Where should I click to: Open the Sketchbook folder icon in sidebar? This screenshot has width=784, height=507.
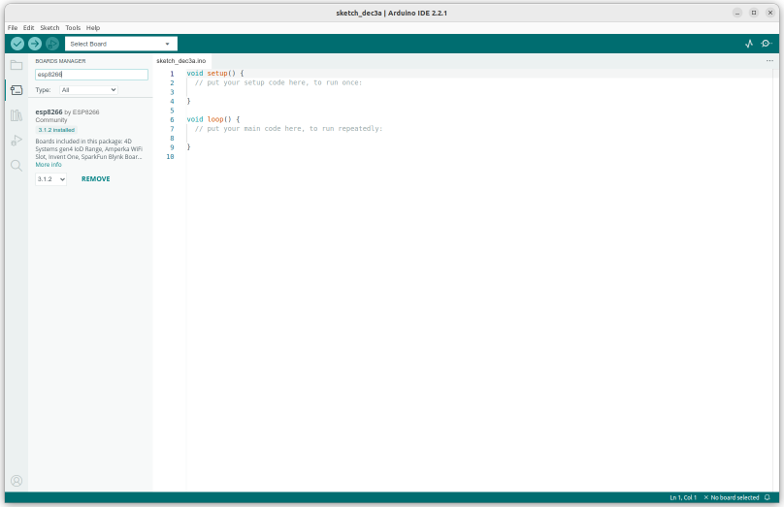[x=16, y=65]
